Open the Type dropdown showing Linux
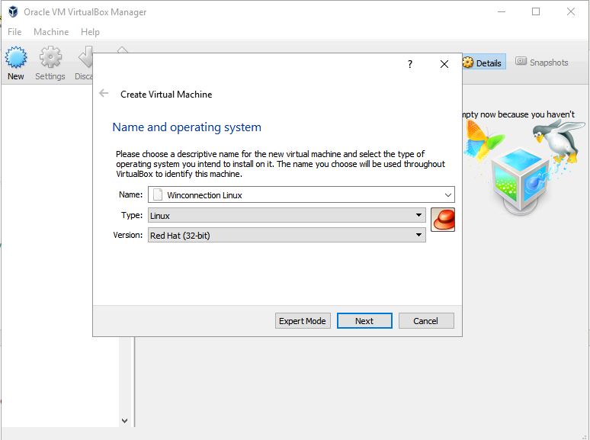Image resolution: width=590 pixels, height=440 pixels. (287, 215)
